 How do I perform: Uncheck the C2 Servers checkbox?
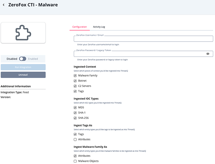[x=75, y=86]
